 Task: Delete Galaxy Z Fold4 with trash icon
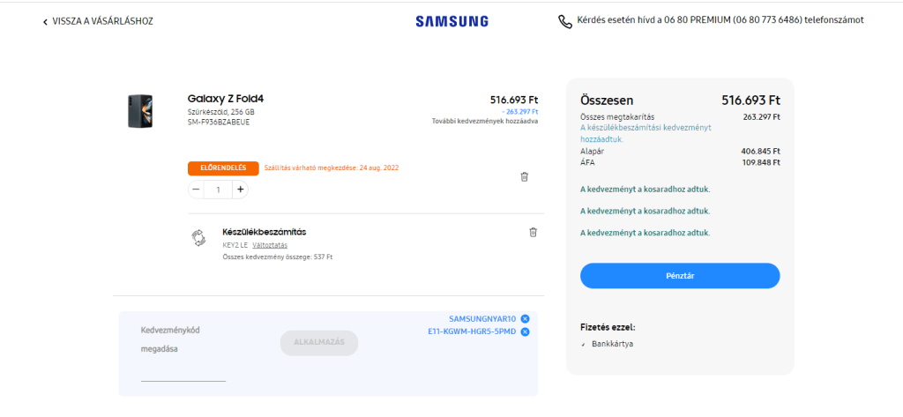(525, 176)
